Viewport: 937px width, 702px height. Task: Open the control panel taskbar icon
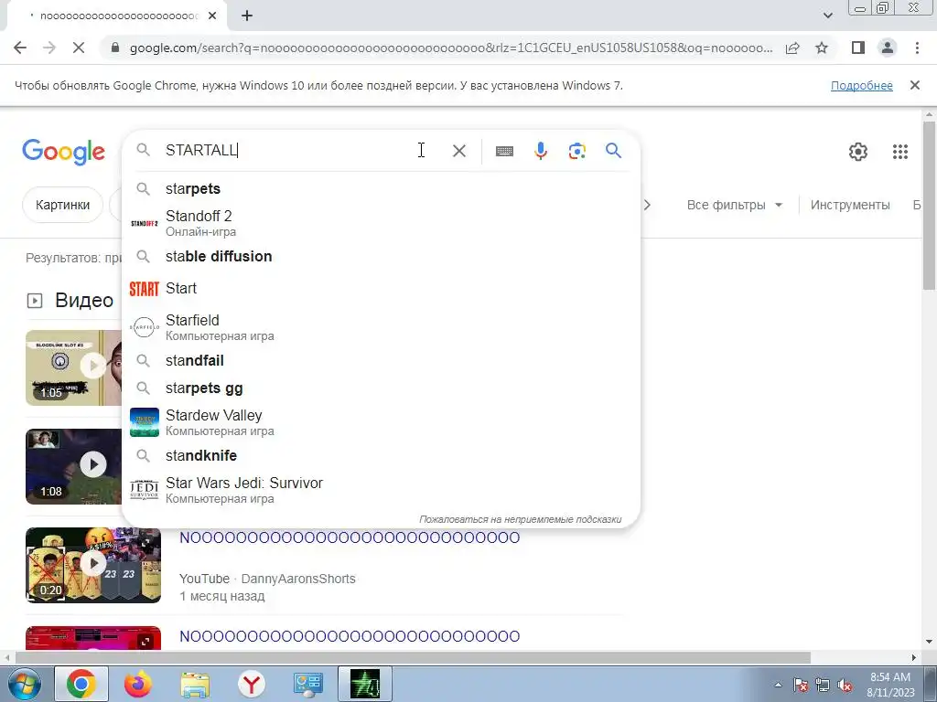(308, 685)
